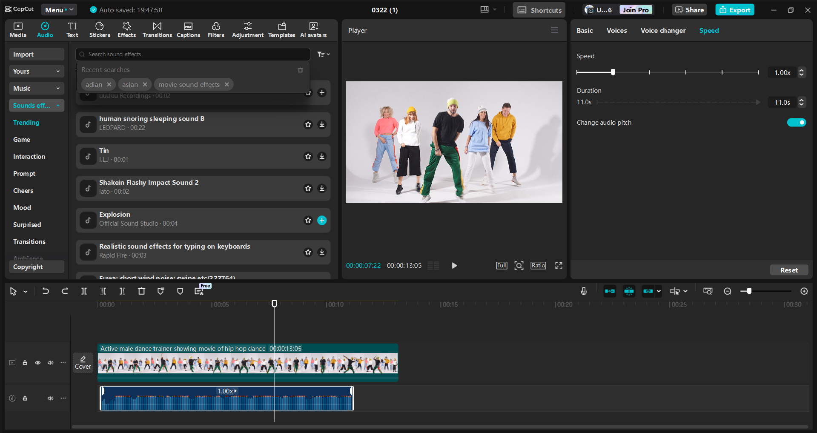Open the Menu dropdown in the top bar
Image resolution: width=817 pixels, height=433 pixels.
coord(59,9)
